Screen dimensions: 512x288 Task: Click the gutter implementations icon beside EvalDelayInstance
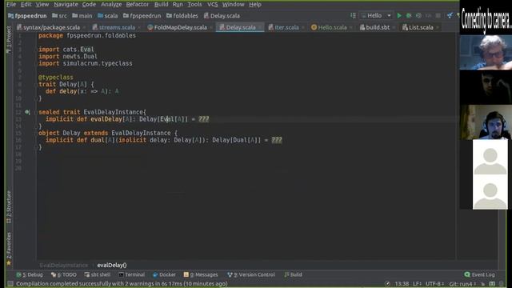point(27,112)
